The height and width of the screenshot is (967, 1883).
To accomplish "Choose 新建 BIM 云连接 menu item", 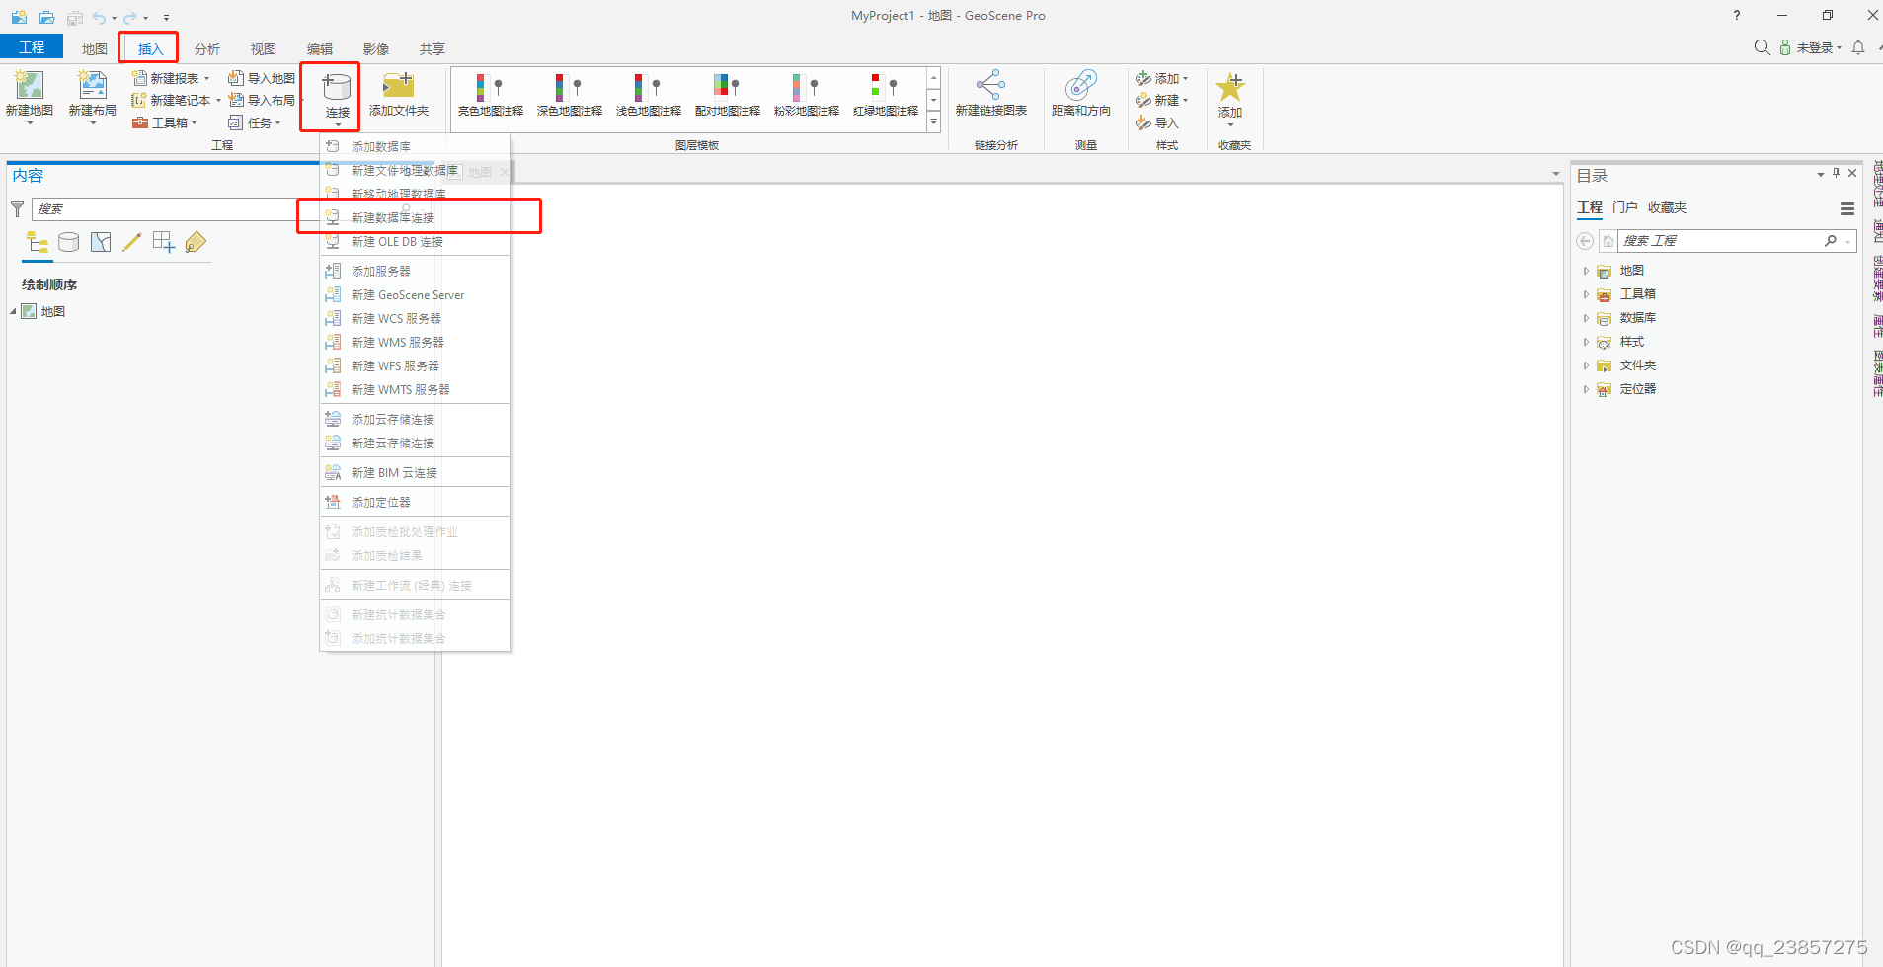I will [416, 472].
